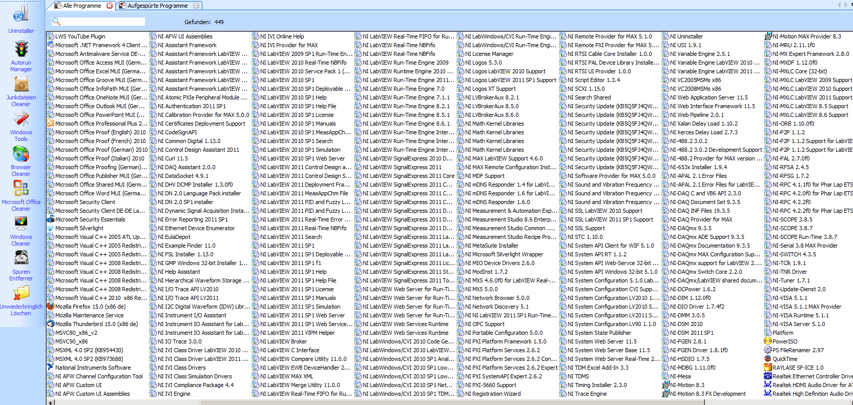Select the NI-Motion MAX Provider 8.3 icon
Image resolution: width=853 pixels, height=405 pixels.
pyautogui.click(x=768, y=36)
